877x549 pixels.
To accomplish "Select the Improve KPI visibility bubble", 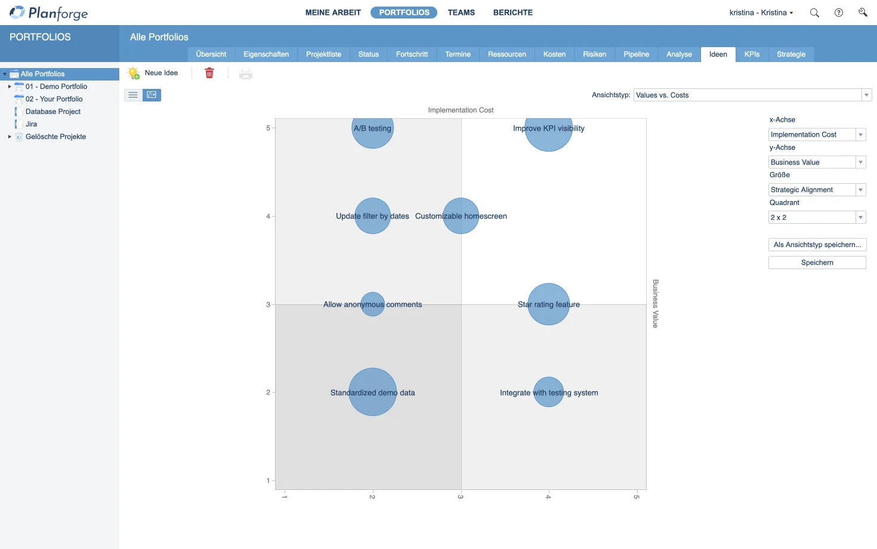I will pos(548,131).
